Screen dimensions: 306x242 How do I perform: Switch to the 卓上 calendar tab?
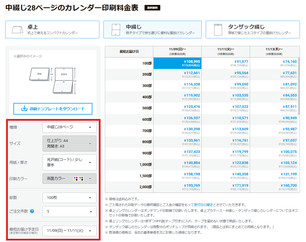tap(52, 30)
